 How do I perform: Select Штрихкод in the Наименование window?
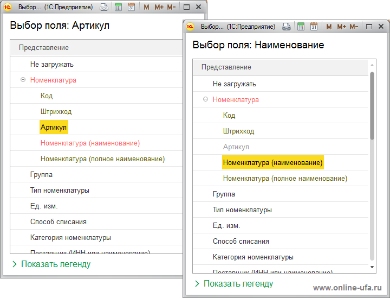tap(238, 131)
